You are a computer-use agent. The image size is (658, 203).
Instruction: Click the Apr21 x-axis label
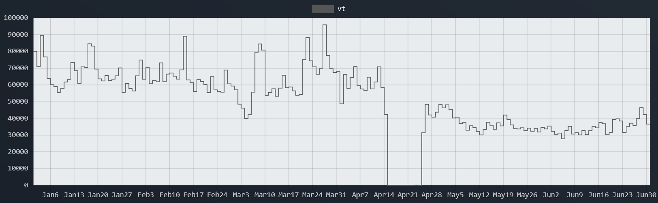[408, 195]
